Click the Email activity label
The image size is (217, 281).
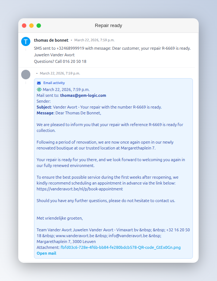click(54, 83)
